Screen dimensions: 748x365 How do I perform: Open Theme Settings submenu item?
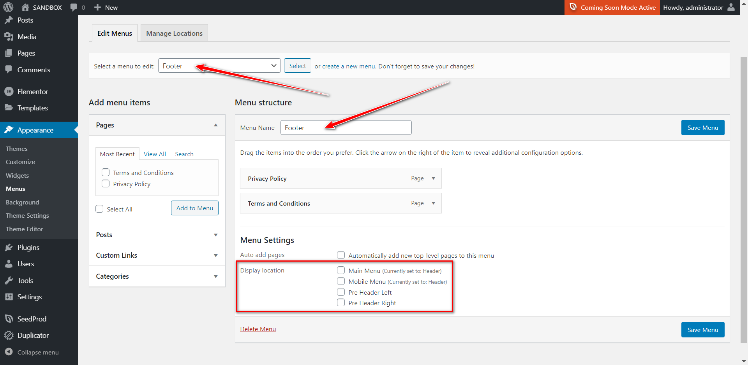click(27, 215)
